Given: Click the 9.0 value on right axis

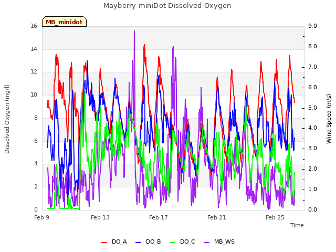Looking at the screenshot, I should (312, 26).
